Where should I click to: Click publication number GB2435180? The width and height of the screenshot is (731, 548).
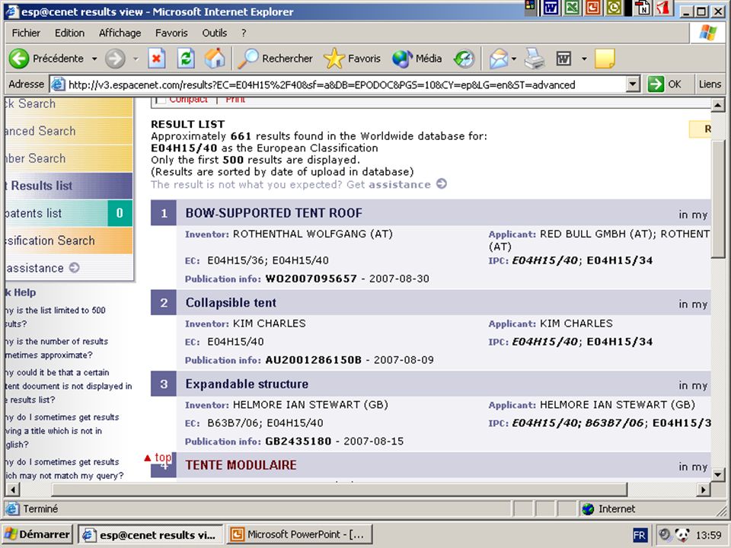tap(298, 441)
